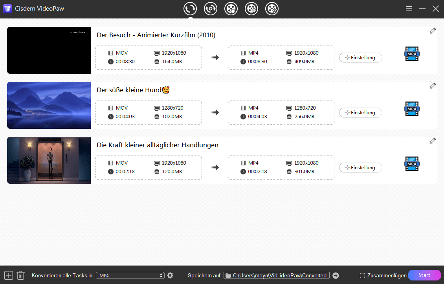Click the trash icon to clear tasks
444x284 pixels.
20,275
